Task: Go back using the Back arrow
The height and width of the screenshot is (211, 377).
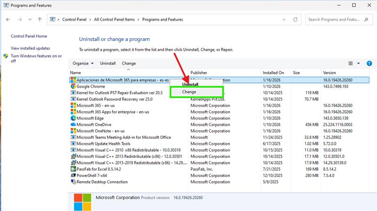Action: click(x=8, y=19)
